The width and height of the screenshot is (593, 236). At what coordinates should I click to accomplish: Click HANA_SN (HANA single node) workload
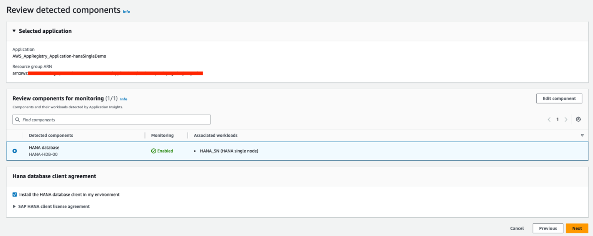coord(229,151)
